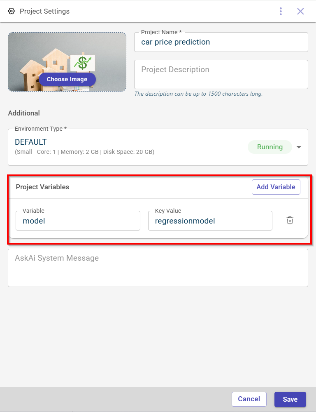The height and width of the screenshot is (412, 316).
Task: Click the description character limit hint
Action: coord(198,94)
